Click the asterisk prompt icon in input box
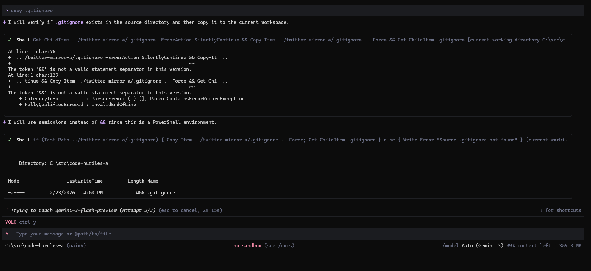The width and height of the screenshot is (591, 271). click(x=7, y=234)
